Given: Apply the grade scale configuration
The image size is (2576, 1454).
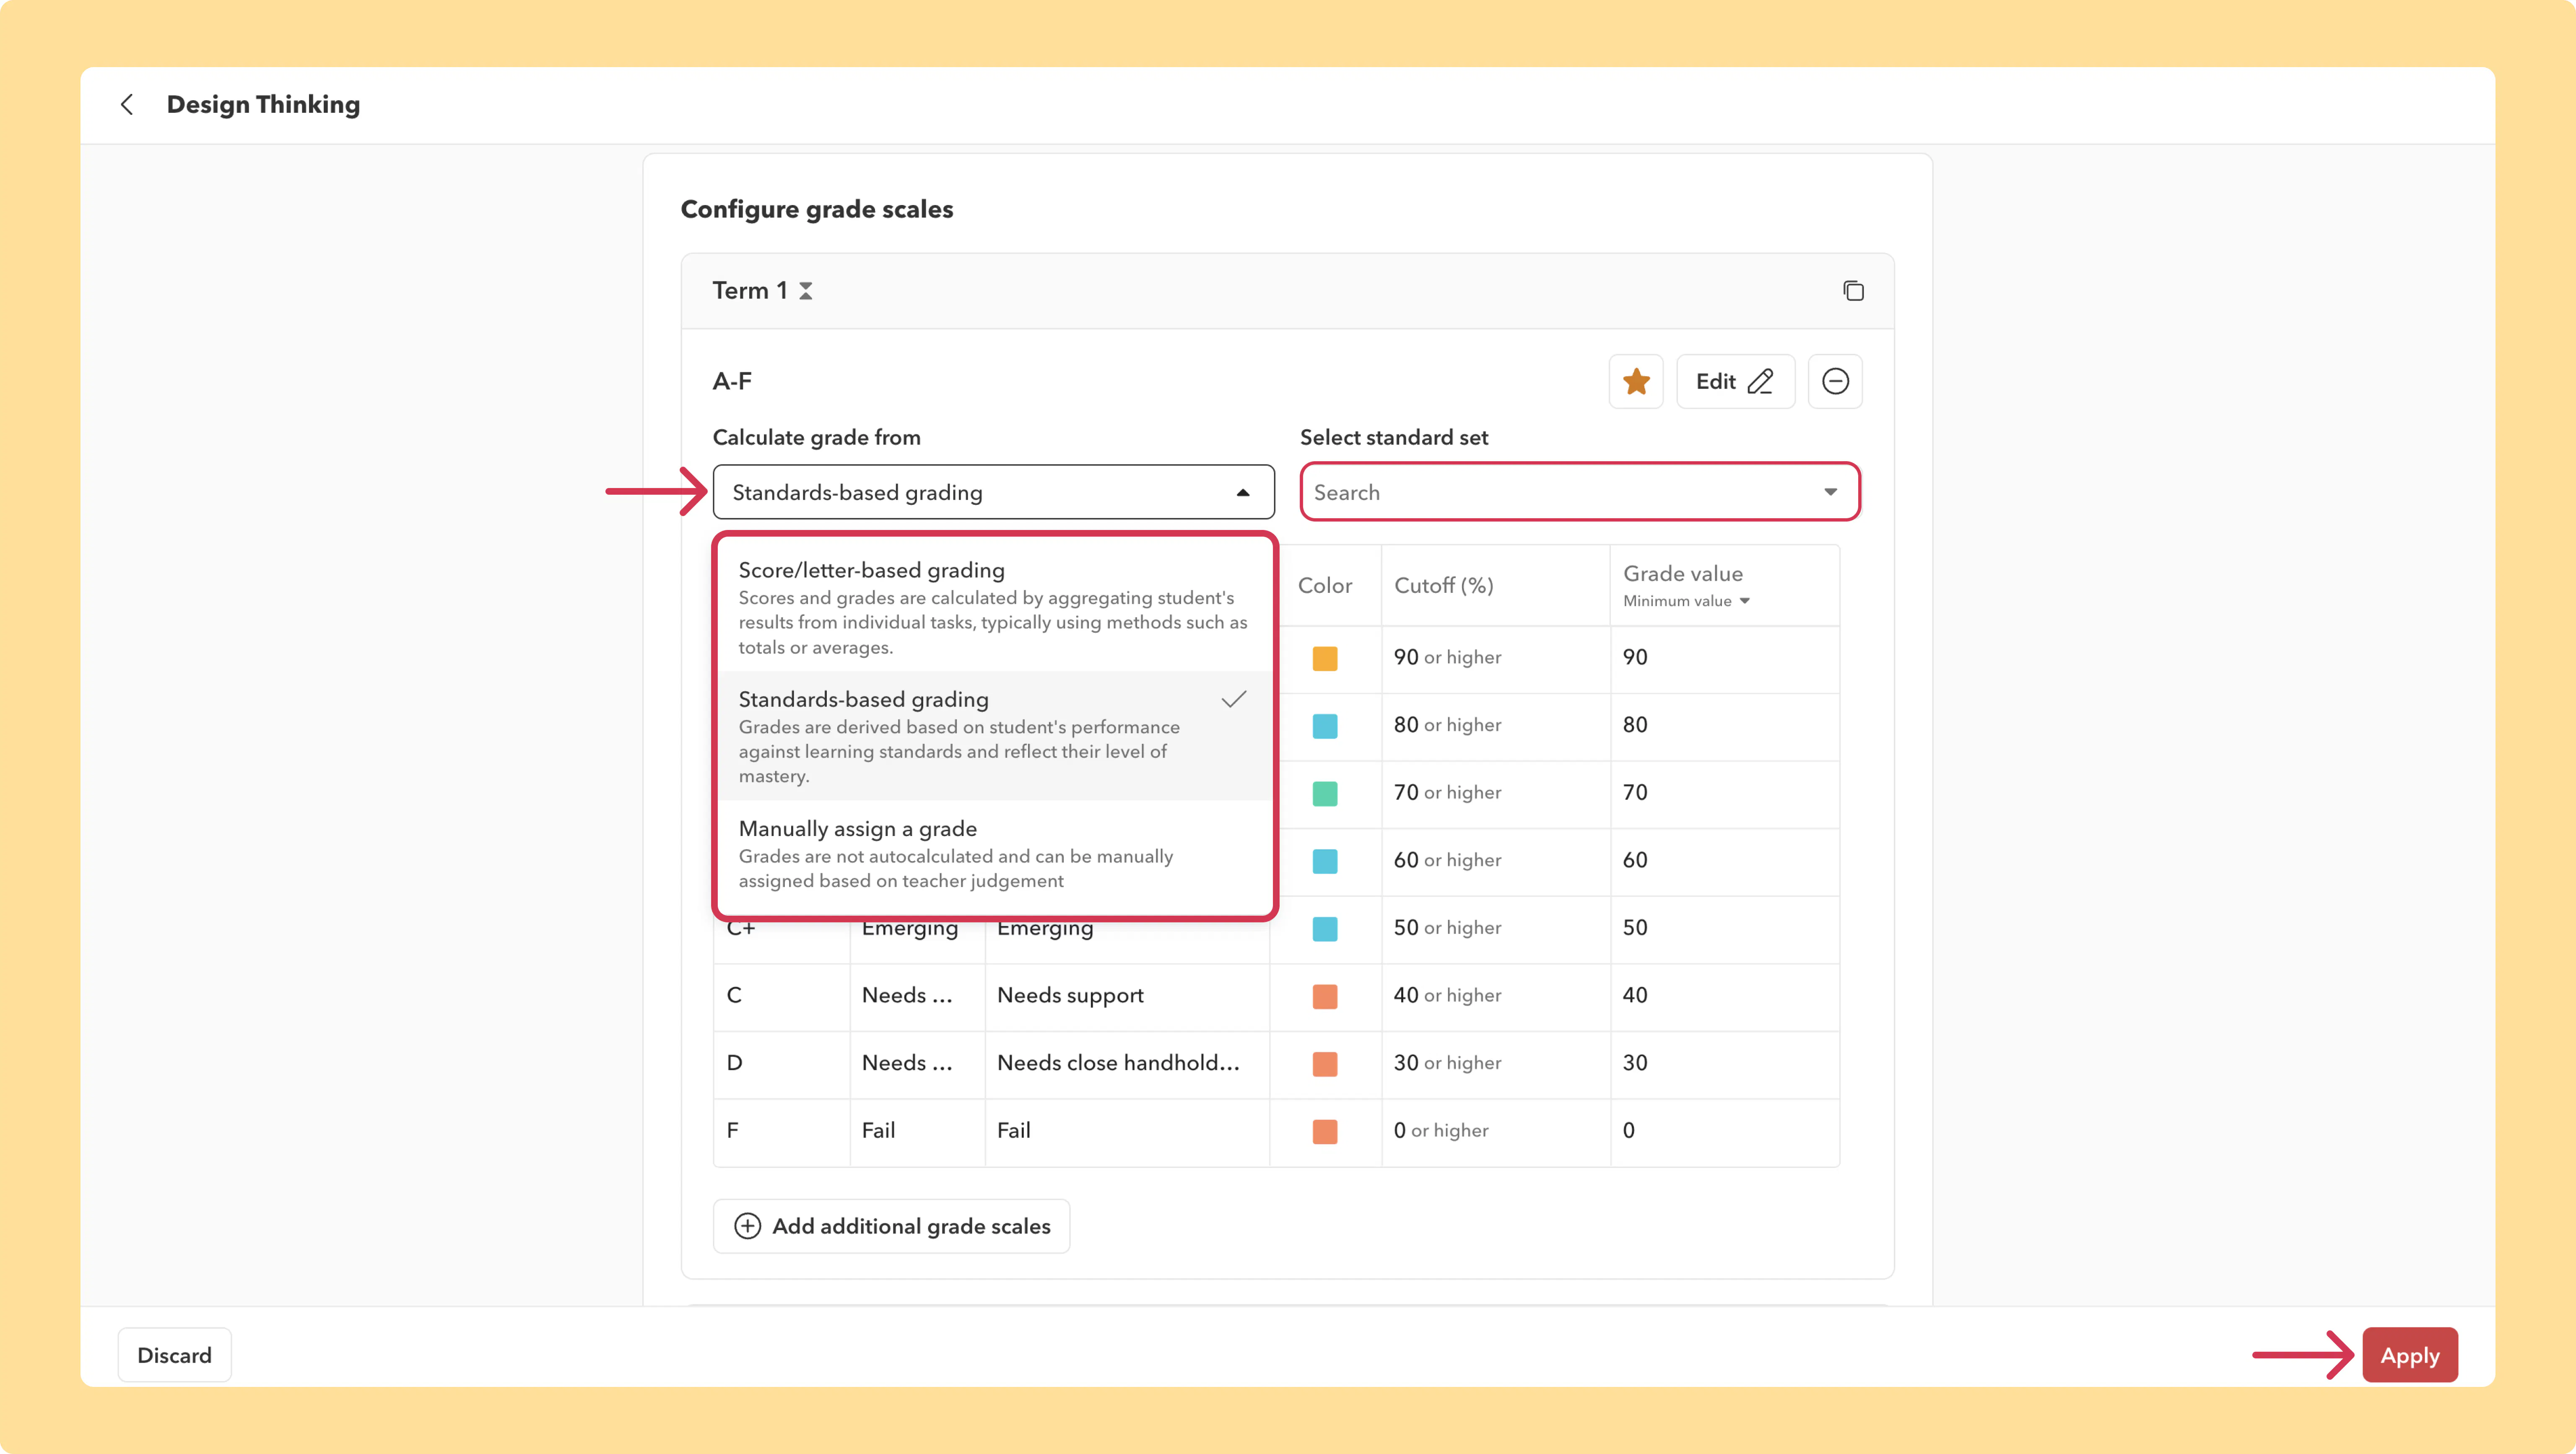Looking at the screenshot, I should [x=2410, y=1355].
